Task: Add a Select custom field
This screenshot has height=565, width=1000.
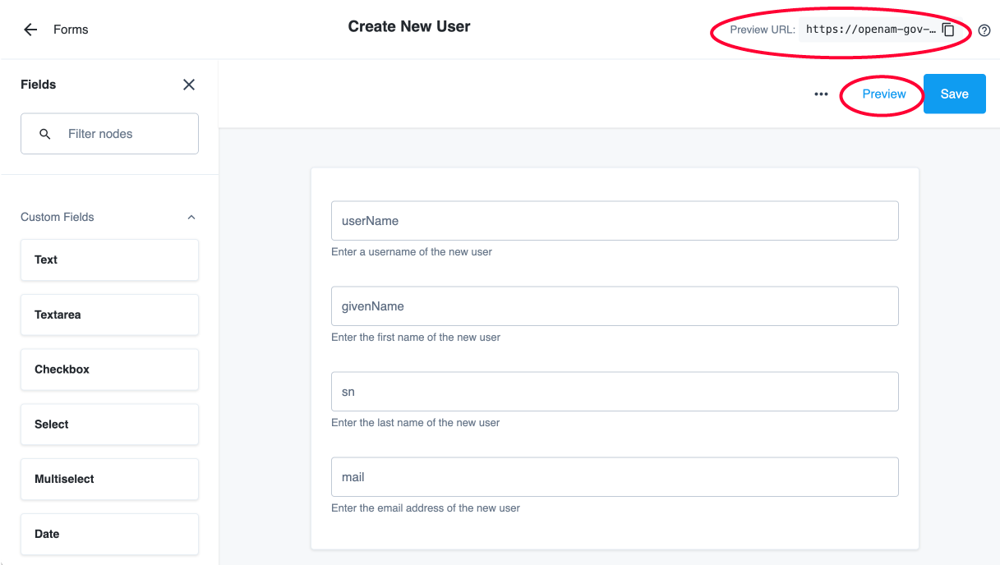Action: coord(109,424)
